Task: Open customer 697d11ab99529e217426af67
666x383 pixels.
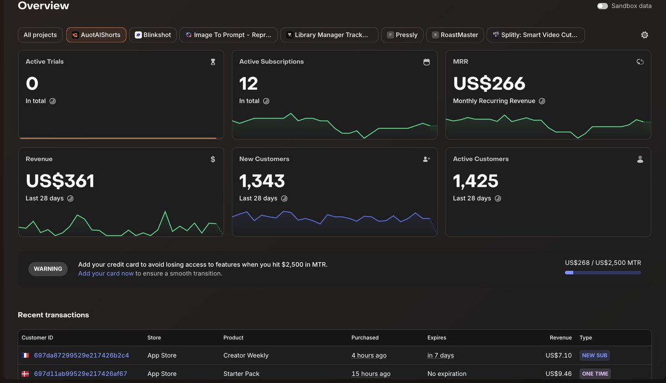Action: click(x=80, y=374)
